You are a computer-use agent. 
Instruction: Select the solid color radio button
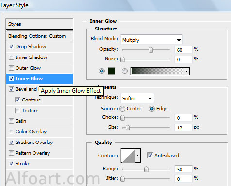[102, 71]
